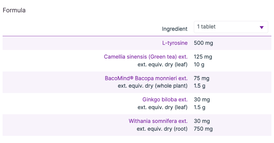Select the 30 mg Withania somnifera amount
Screen dimensions: 274x143
[202, 121]
